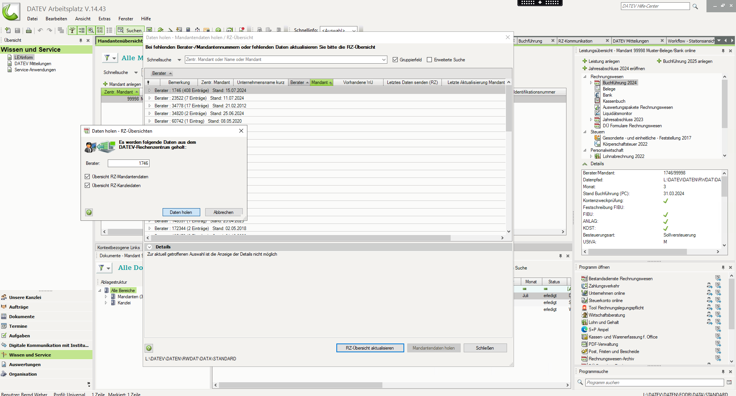This screenshot has height=396, width=736.
Task: Enable the Erweiterte Suche checkbox
Action: coord(429,60)
